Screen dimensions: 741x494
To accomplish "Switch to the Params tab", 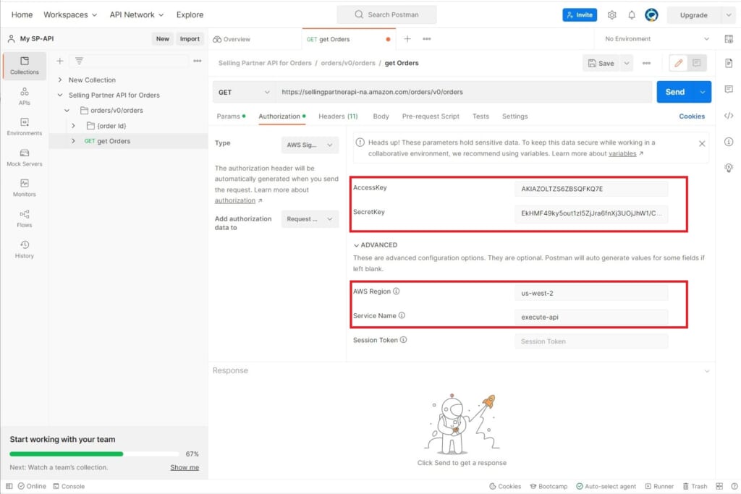I will 231,116.
